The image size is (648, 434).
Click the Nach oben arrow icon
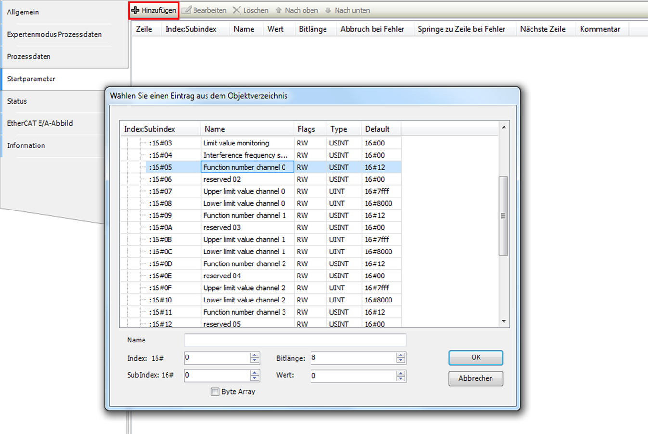coord(279,10)
